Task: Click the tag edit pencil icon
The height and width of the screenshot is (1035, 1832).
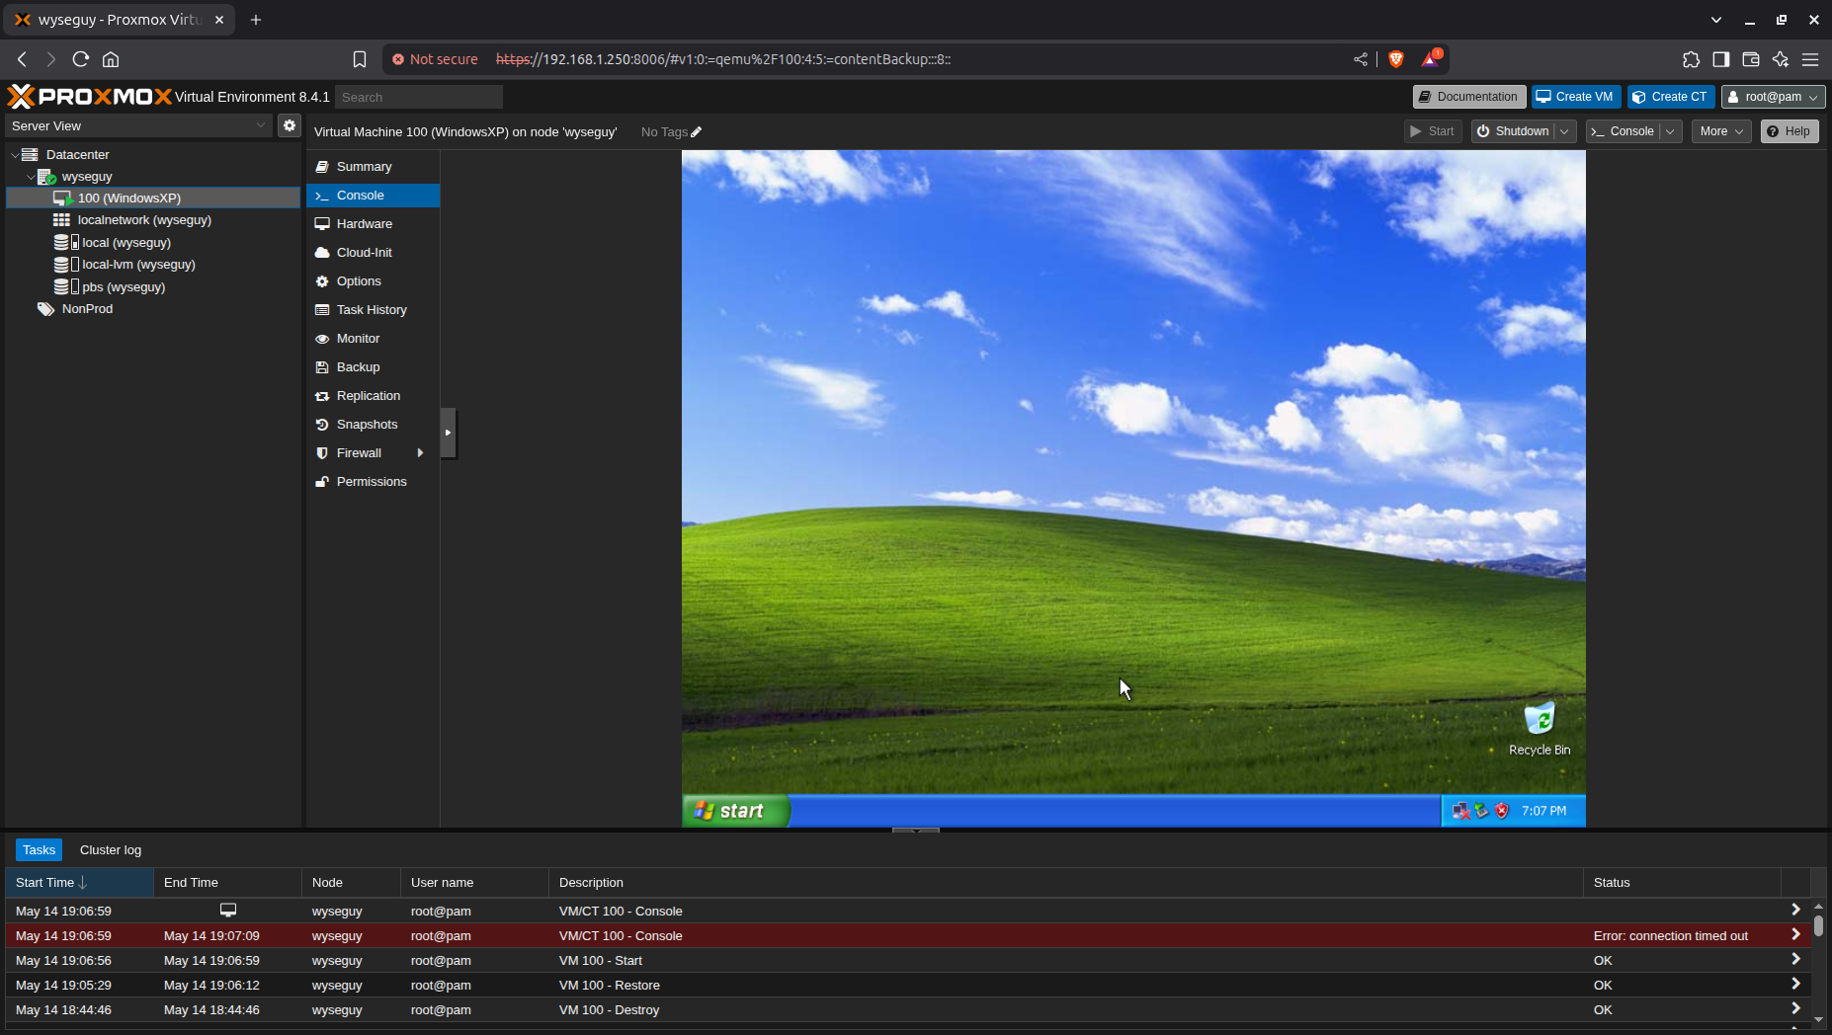Action: (697, 131)
